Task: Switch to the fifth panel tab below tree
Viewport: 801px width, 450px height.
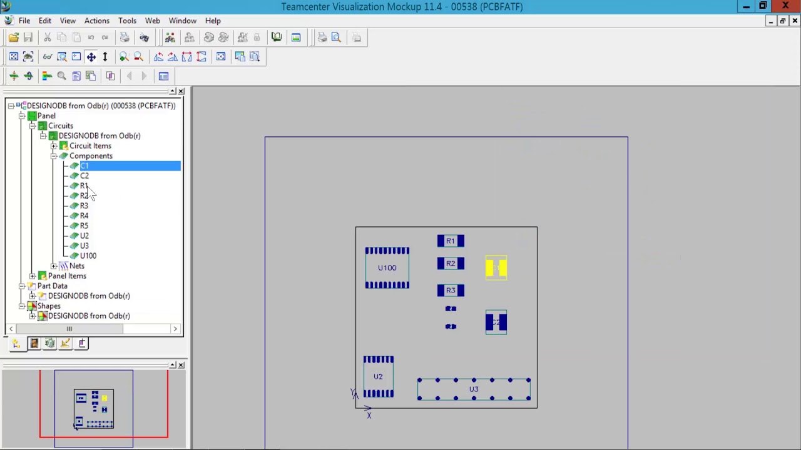Action: point(82,343)
